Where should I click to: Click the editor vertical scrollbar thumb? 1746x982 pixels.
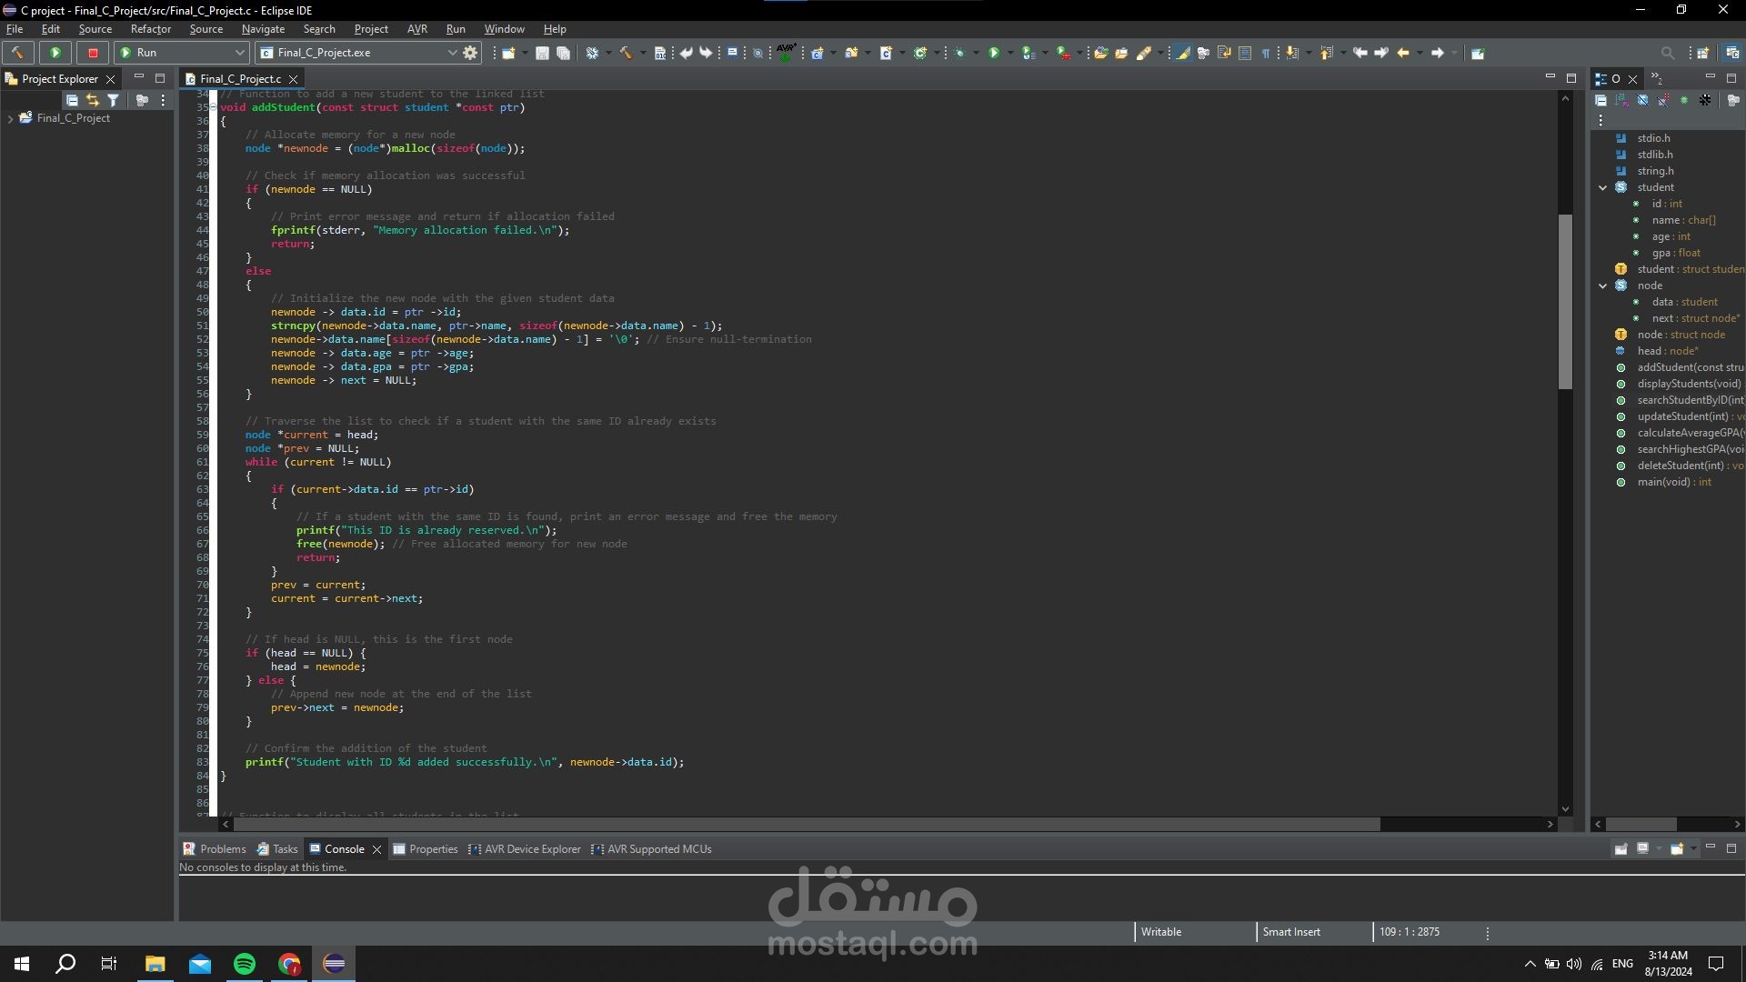1565,300
